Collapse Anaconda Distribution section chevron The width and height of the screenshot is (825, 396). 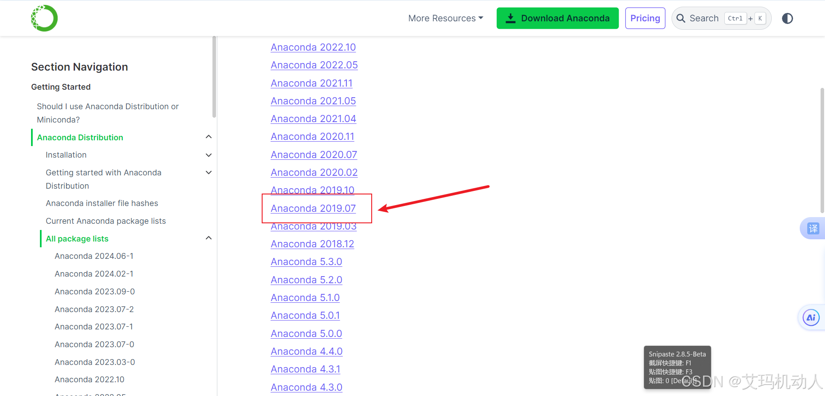[208, 137]
